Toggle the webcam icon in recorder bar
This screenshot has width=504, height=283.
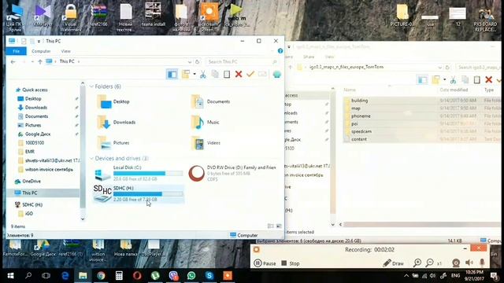coord(456,263)
